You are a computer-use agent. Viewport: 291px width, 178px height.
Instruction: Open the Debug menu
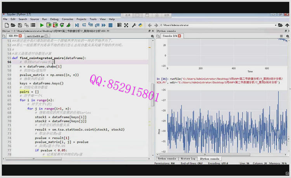coord(54,19)
